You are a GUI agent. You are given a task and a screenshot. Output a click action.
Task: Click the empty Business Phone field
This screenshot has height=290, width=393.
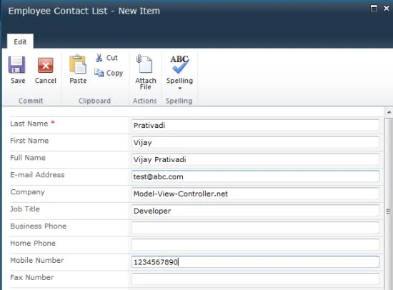click(255, 228)
